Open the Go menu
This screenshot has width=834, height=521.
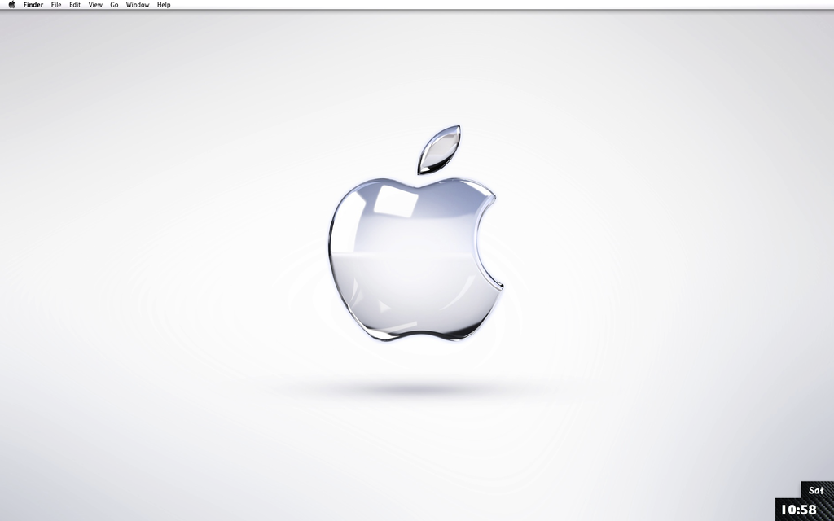point(115,5)
